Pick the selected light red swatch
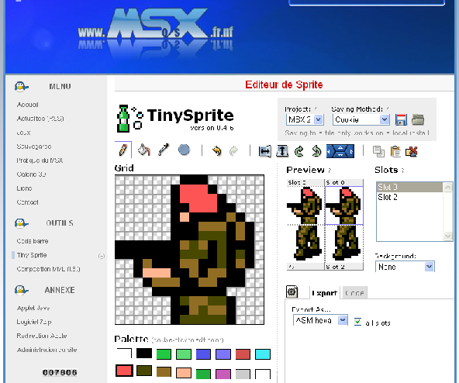Viewport: 459px width, 383px height. click(x=124, y=371)
